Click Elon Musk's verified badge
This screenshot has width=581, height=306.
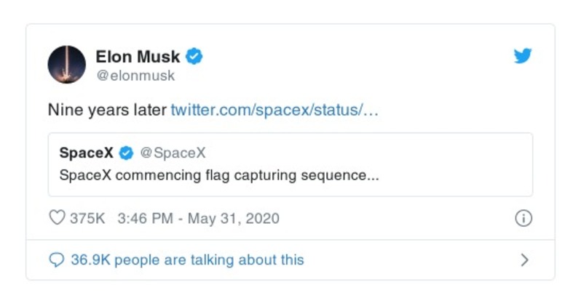point(194,56)
